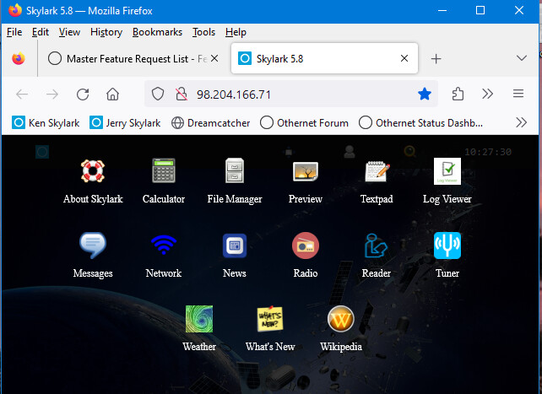
Task: Launch the Textpad app
Action: 377,181
